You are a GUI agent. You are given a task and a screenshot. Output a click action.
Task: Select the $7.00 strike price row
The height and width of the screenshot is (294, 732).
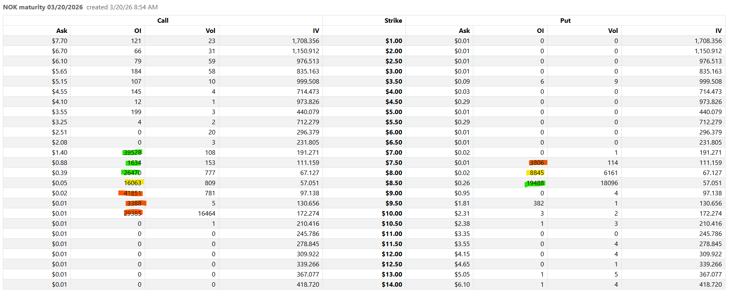point(394,153)
